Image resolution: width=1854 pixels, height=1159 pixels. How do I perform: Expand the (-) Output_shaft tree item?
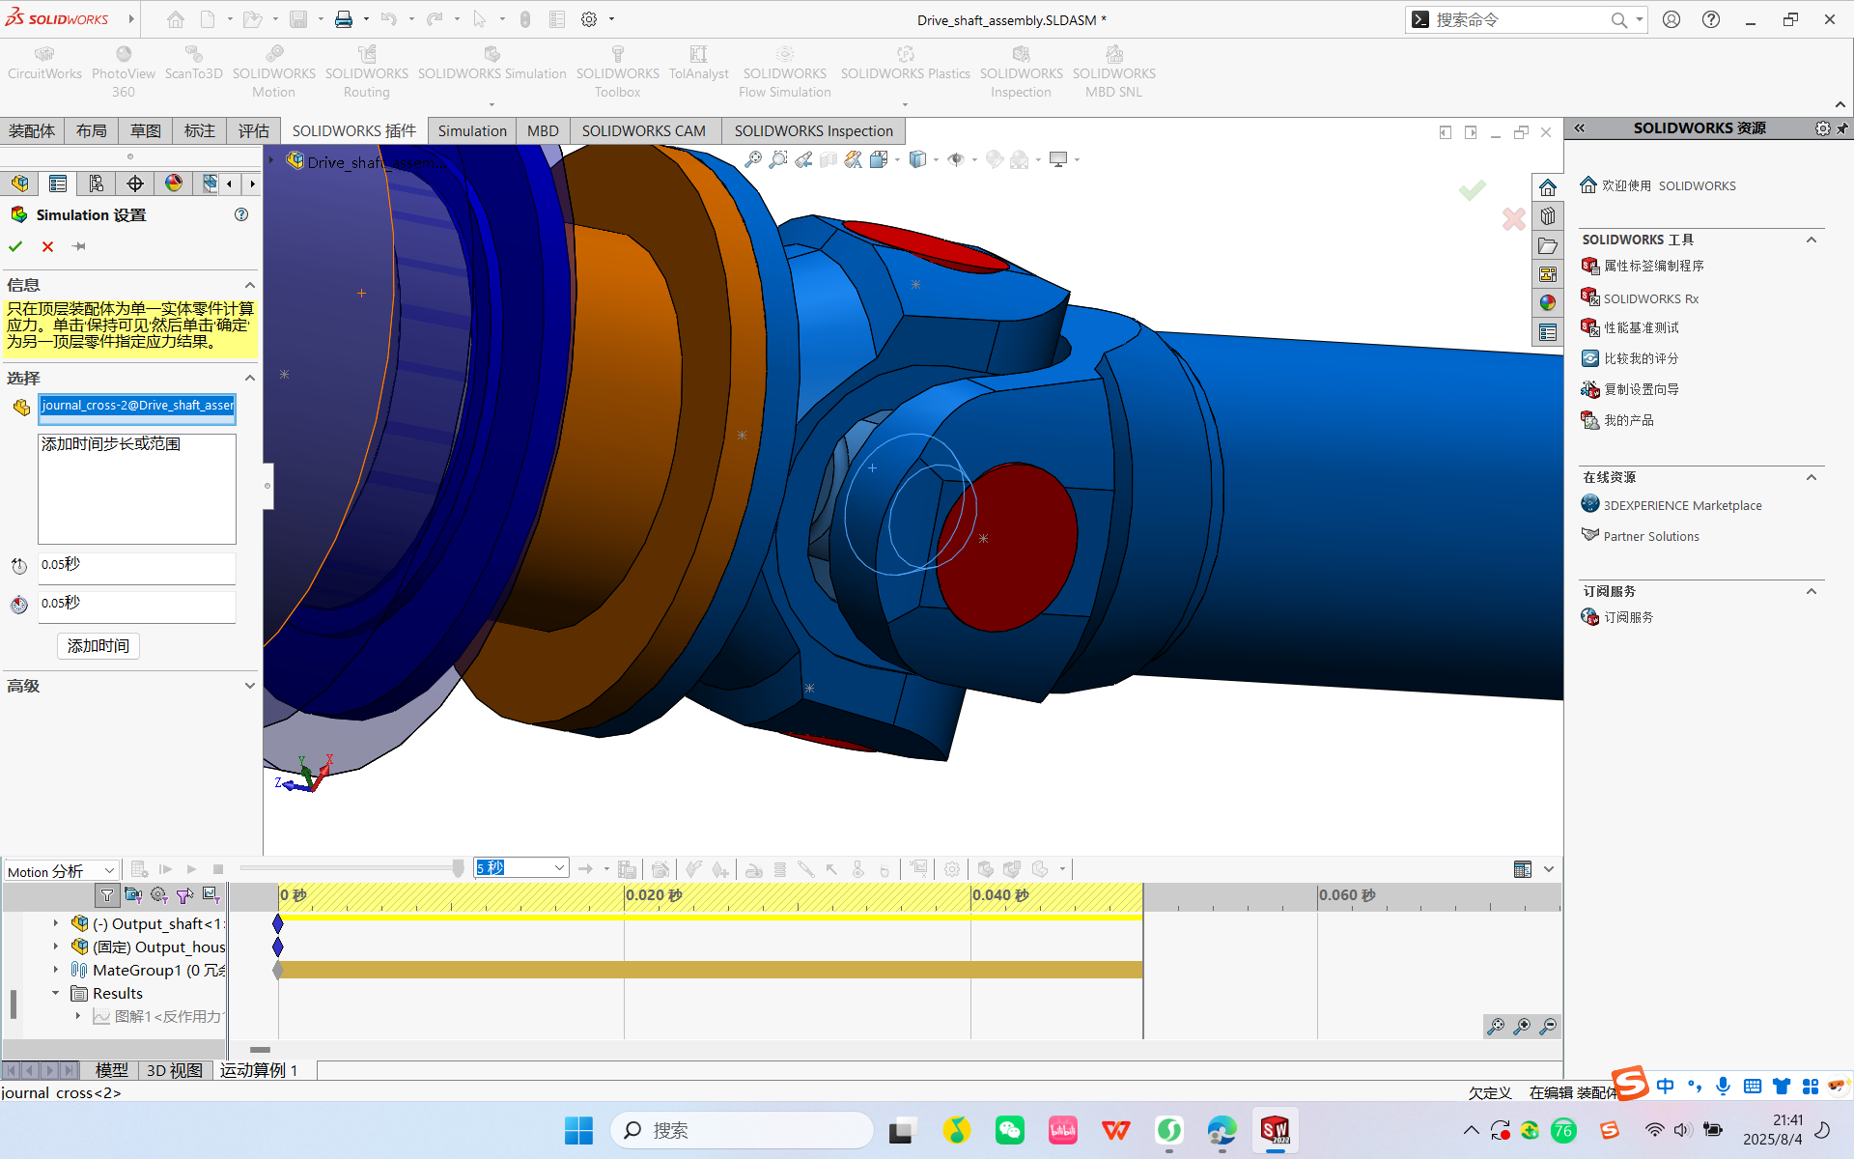point(54,923)
